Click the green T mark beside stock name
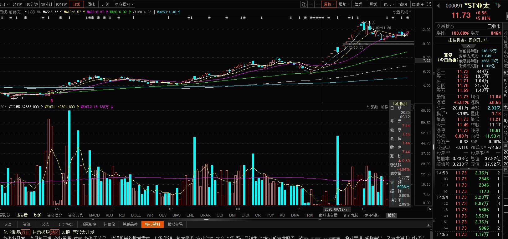Image resolution: width=508 pixels, height=239 pixels. (497, 4)
